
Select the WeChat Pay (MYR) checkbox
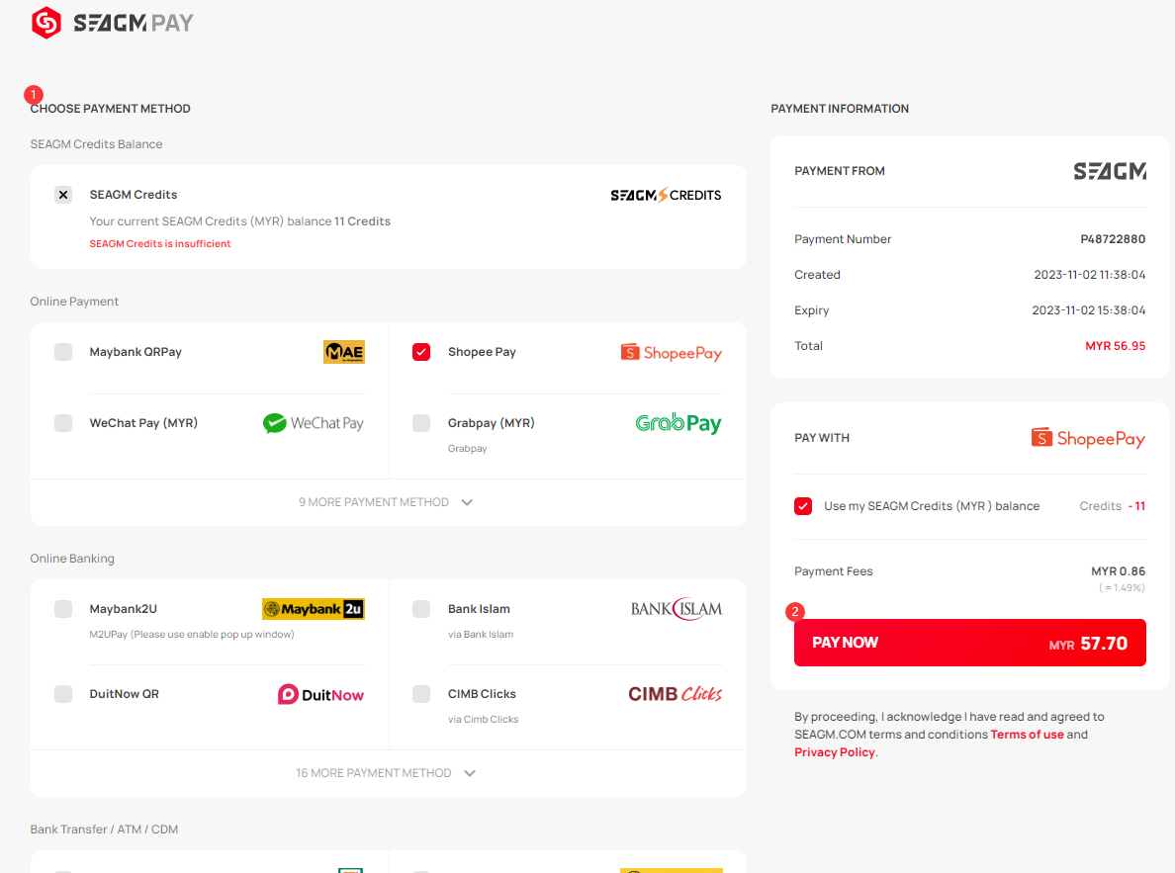point(63,423)
